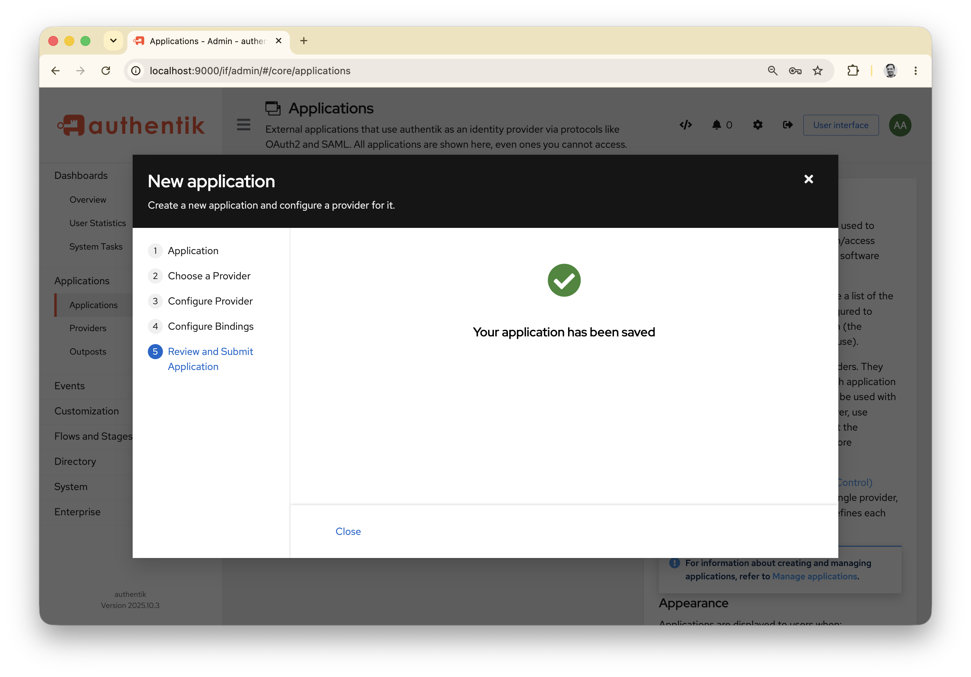Click the green success checkmark icon
Screen dimensions: 971x677
tap(564, 280)
